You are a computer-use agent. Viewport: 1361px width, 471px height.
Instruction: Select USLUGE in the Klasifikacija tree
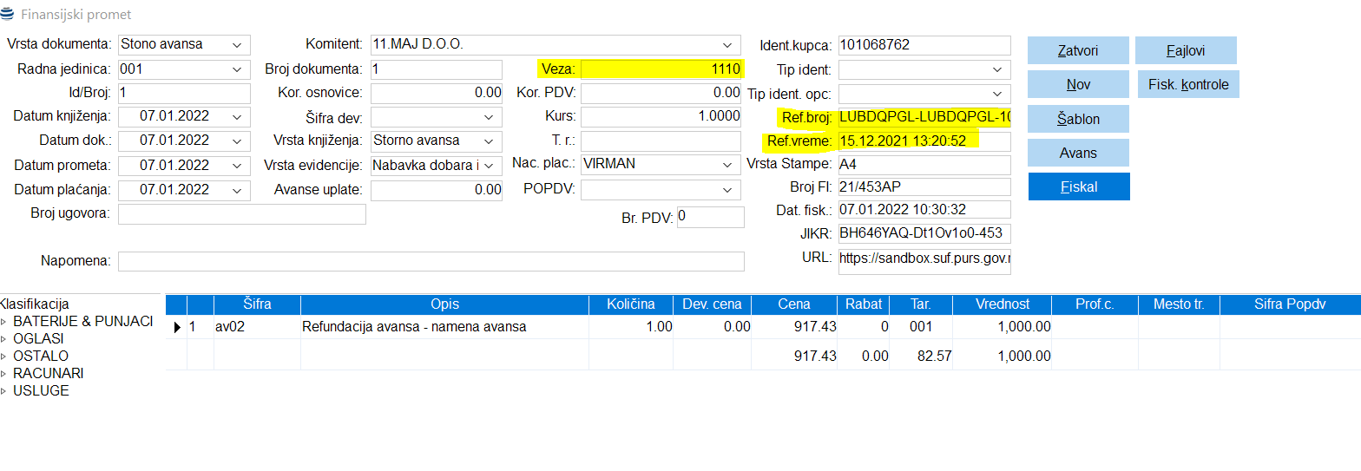tap(41, 391)
